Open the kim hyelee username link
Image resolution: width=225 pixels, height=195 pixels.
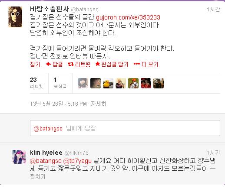(46, 153)
